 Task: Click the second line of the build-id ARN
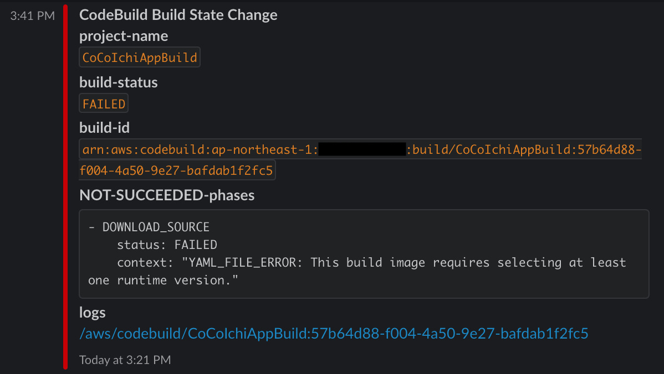pyautogui.click(x=176, y=169)
